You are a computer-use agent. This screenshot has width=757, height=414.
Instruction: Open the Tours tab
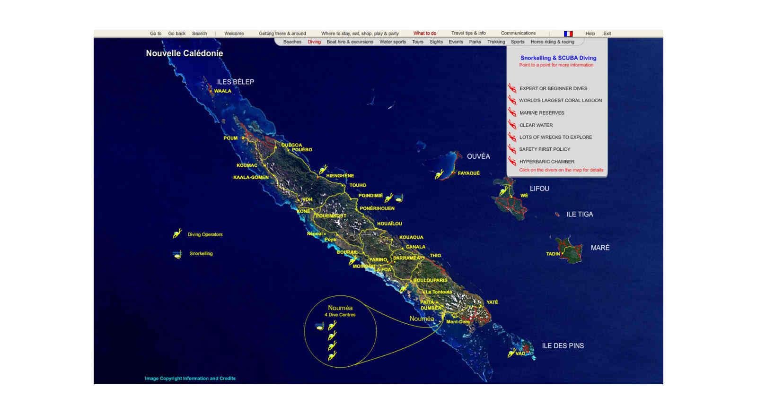tap(418, 42)
